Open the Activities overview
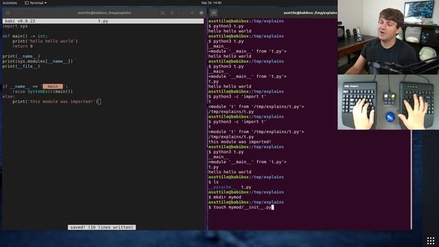This screenshot has width=439, height=247. pos(10,3)
